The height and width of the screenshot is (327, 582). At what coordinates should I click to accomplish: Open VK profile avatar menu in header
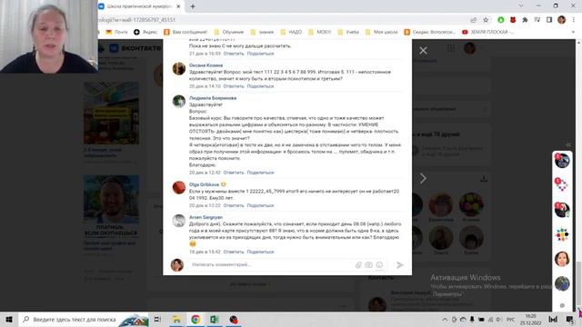(469, 48)
